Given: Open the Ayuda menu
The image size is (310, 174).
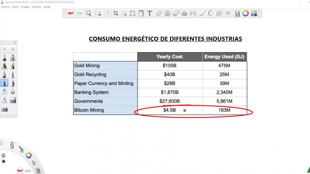Looking at the screenshot, I should pyautogui.click(x=47, y=7).
